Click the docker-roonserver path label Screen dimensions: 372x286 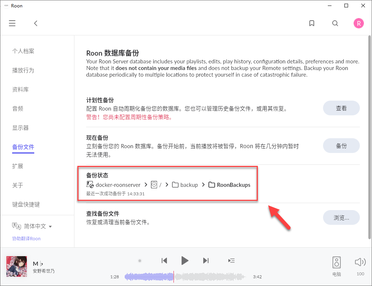click(x=118, y=185)
